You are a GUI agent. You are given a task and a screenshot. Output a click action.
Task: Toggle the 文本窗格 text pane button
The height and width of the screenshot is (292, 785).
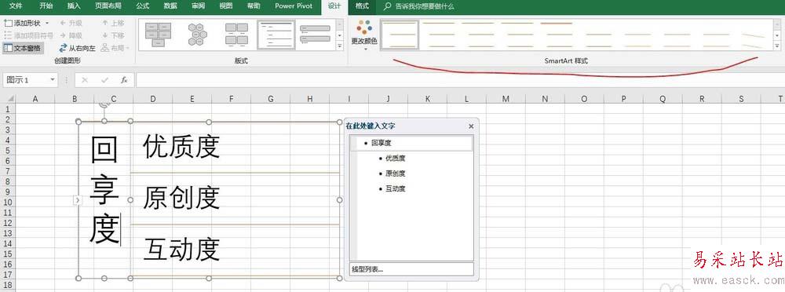(x=23, y=48)
